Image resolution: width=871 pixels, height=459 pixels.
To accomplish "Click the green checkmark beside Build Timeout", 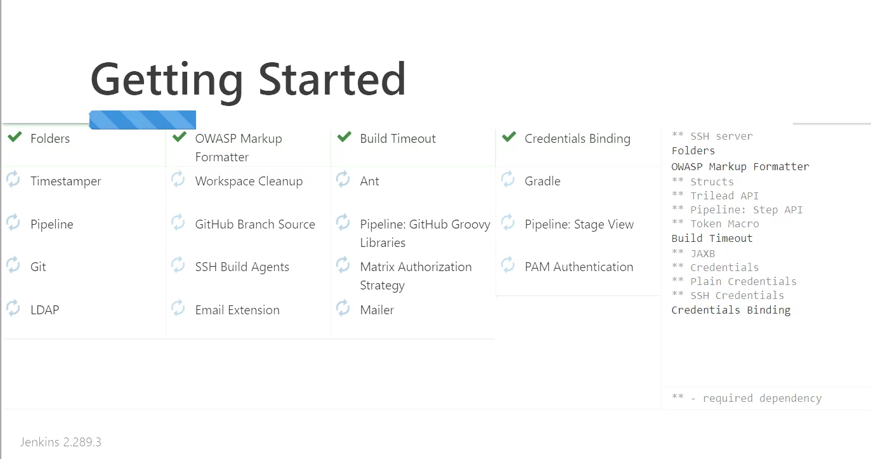I will (344, 136).
